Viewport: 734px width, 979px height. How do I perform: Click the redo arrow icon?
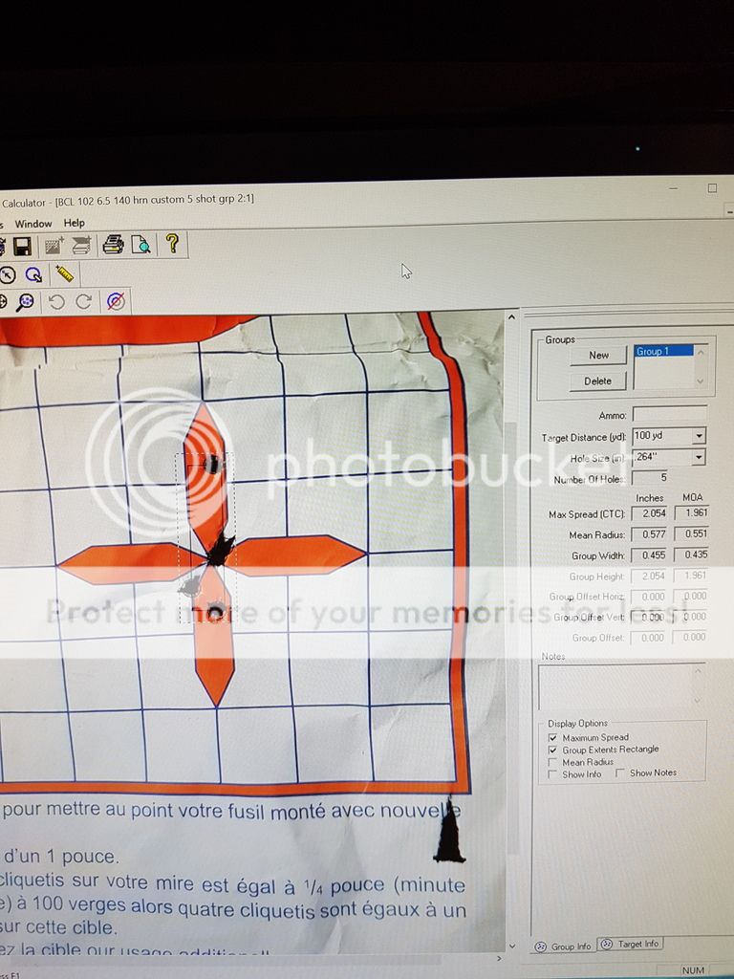[84, 302]
